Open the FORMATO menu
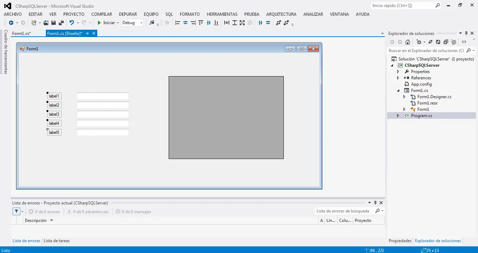 190,14
